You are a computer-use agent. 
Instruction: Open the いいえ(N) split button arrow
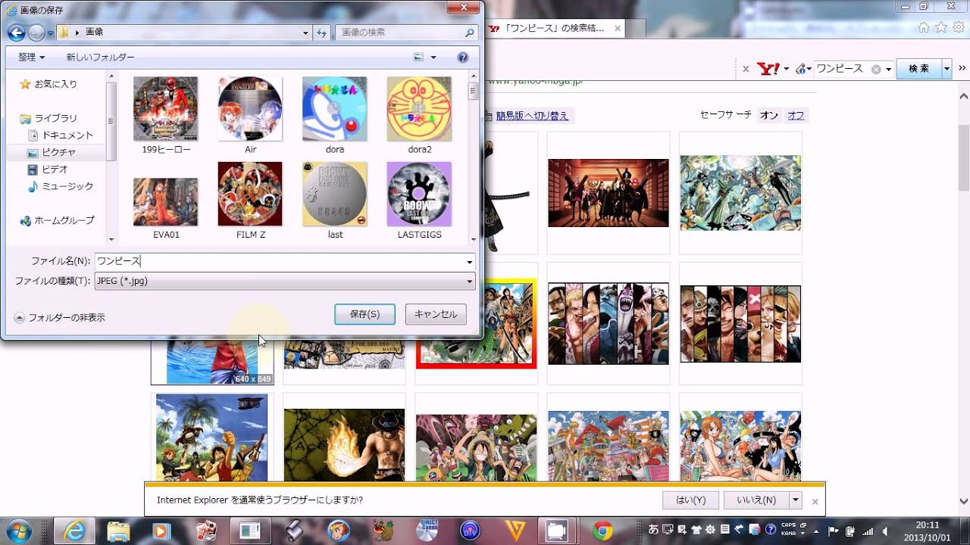(795, 500)
